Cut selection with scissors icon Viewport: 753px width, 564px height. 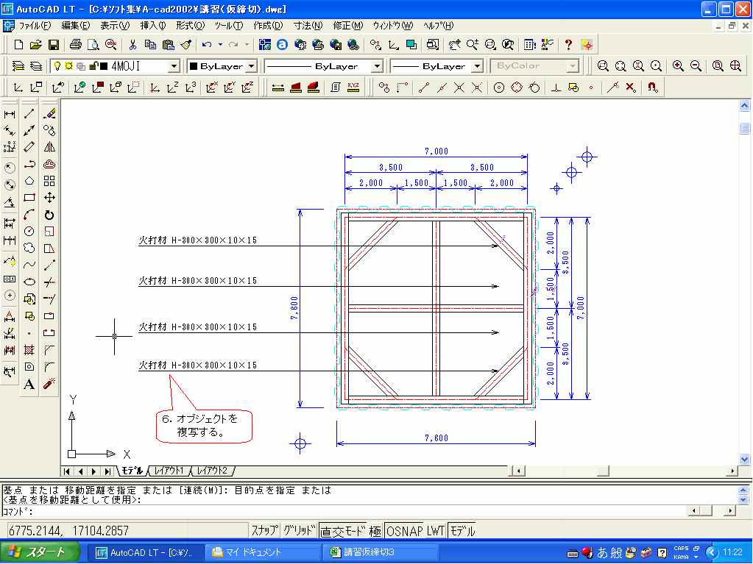(132, 45)
